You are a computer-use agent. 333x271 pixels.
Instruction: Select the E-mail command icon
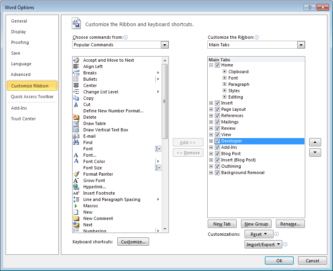tap(76, 136)
